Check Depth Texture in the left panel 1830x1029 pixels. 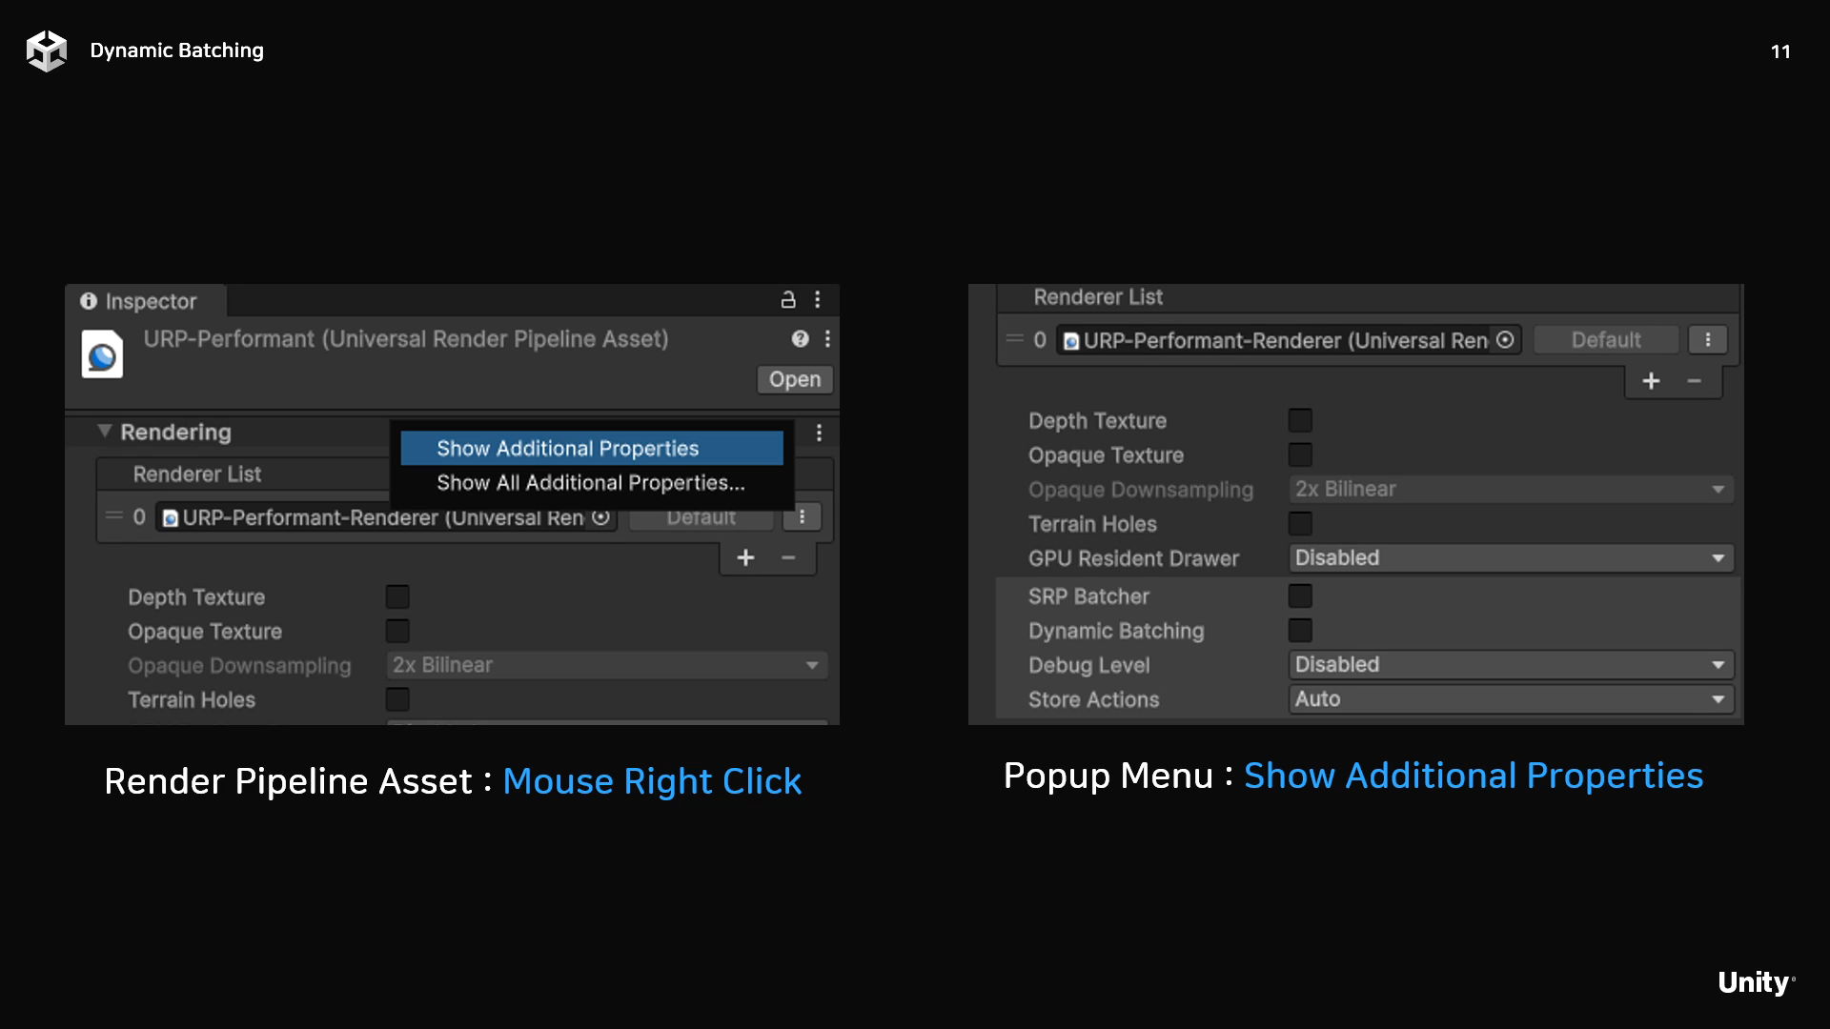click(397, 597)
